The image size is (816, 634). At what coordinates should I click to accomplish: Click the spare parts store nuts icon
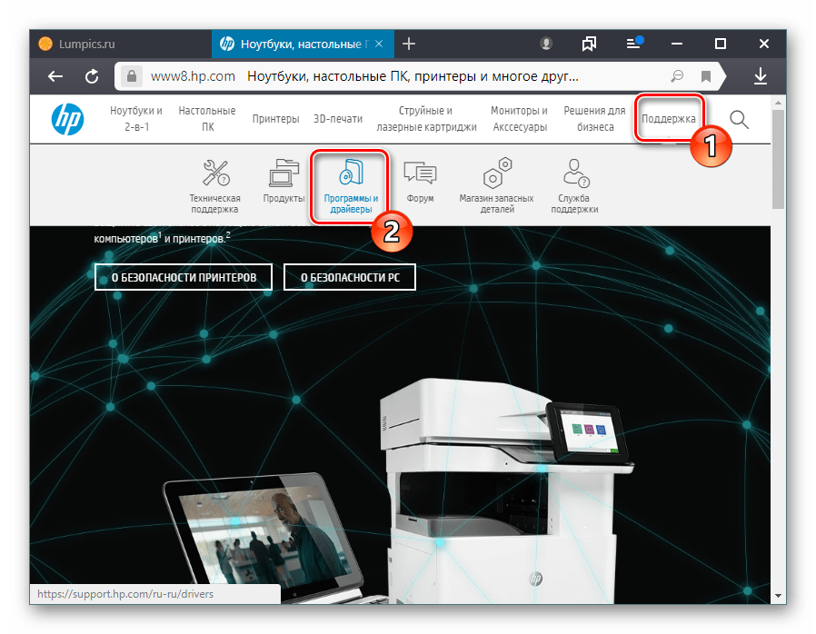pyautogui.click(x=498, y=173)
